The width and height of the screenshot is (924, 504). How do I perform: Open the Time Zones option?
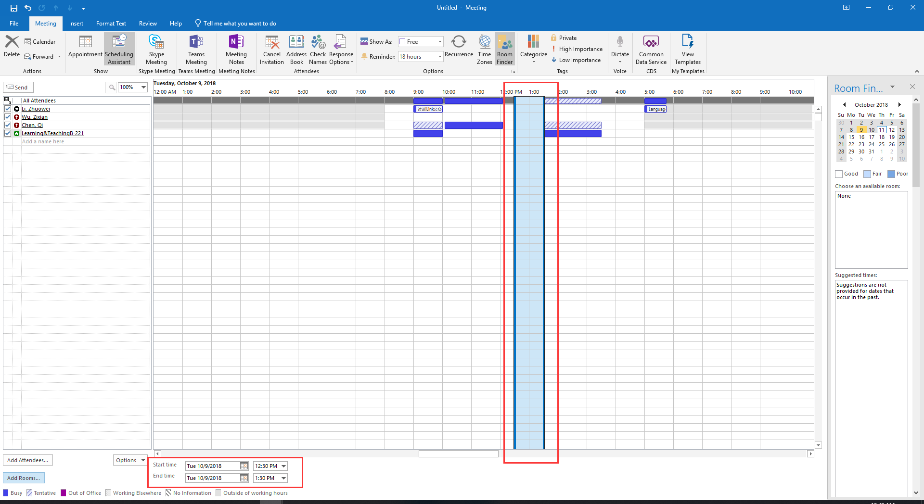(x=484, y=49)
